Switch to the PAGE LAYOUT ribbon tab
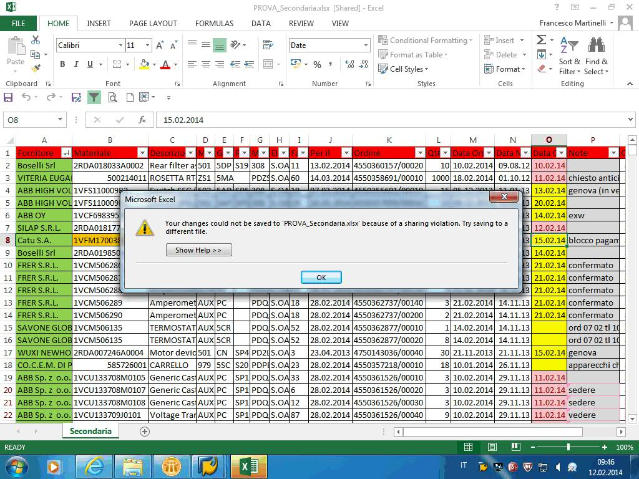Image resolution: width=639 pixels, height=479 pixels. click(153, 24)
